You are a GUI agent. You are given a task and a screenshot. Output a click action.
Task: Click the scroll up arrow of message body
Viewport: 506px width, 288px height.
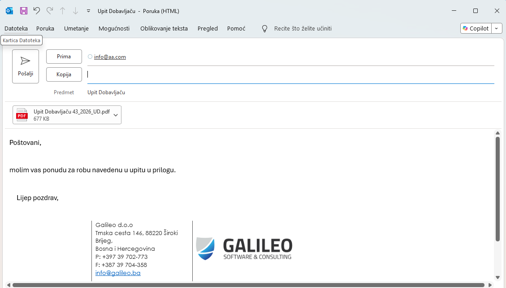(x=497, y=133)
